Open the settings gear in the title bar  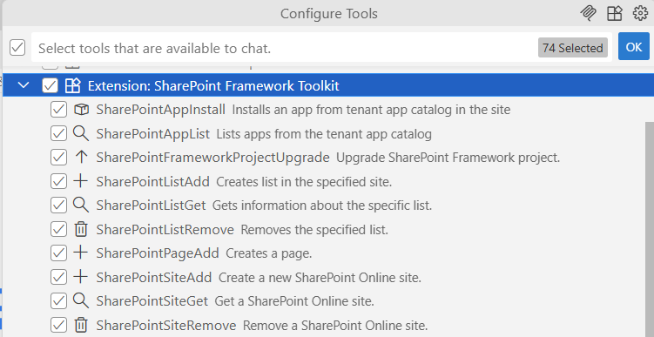[x=640, y=13]
